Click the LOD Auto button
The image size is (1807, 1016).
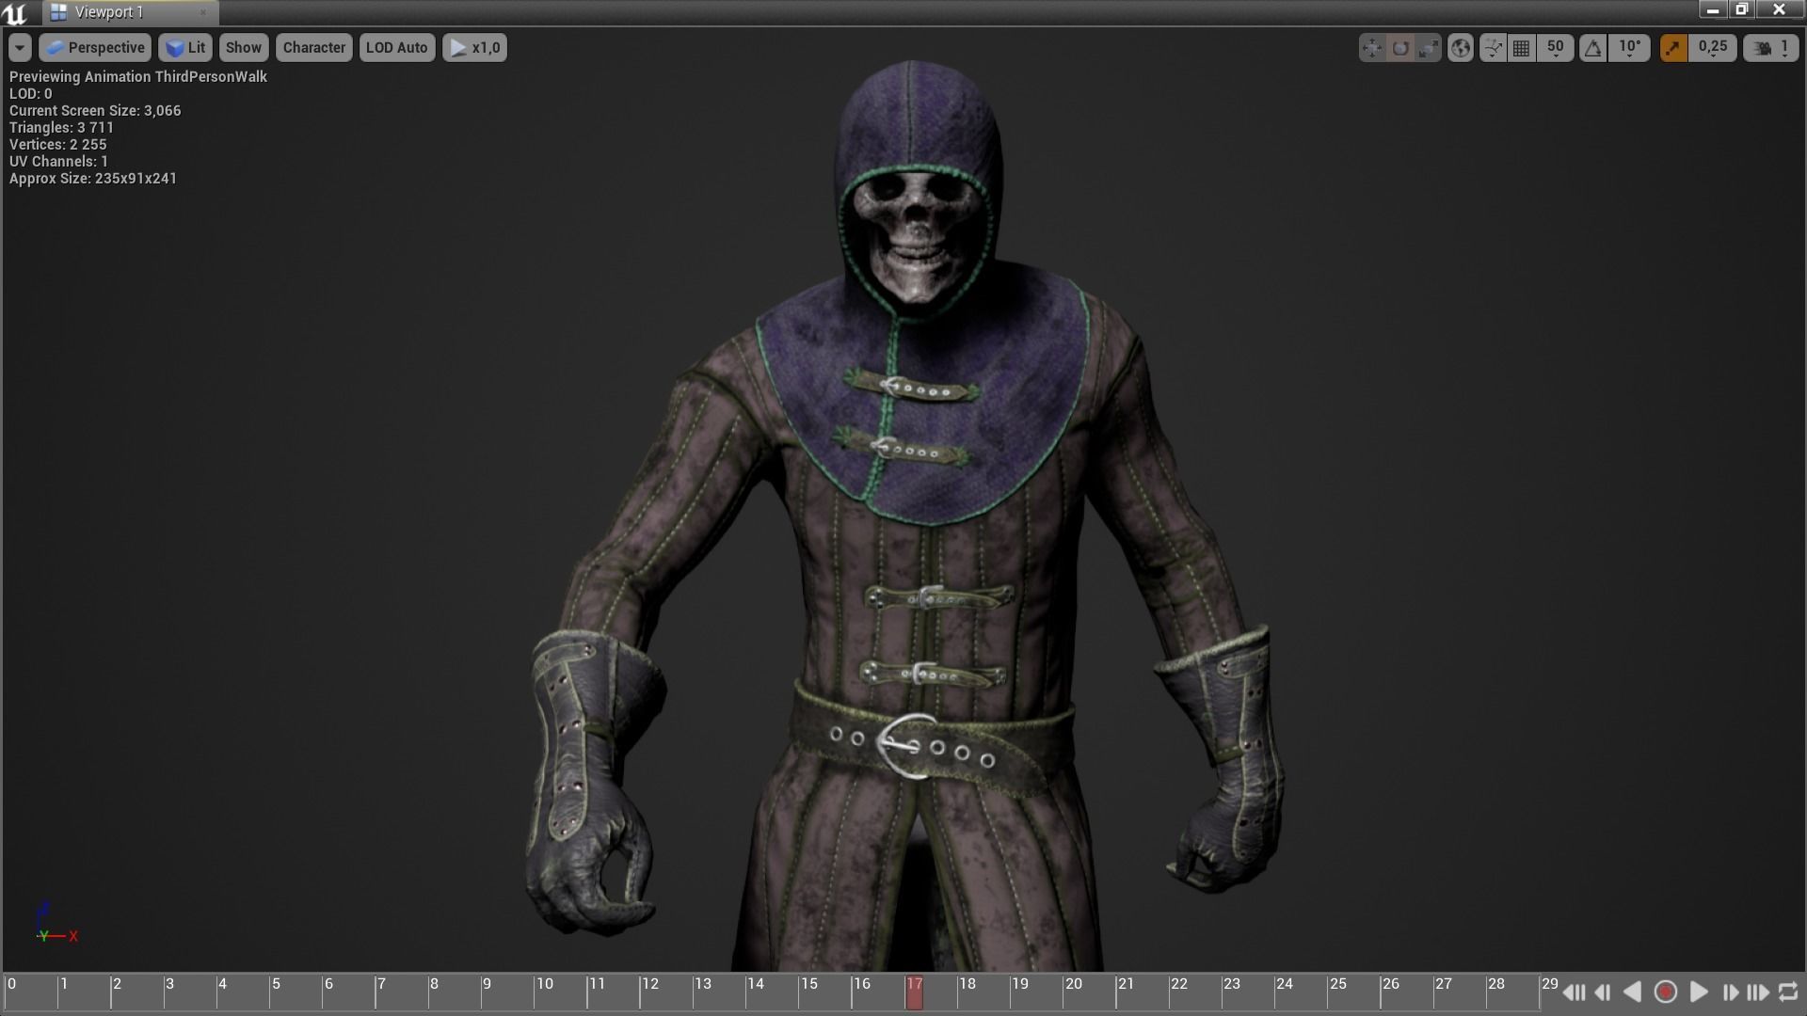click(x=397, y=47)
